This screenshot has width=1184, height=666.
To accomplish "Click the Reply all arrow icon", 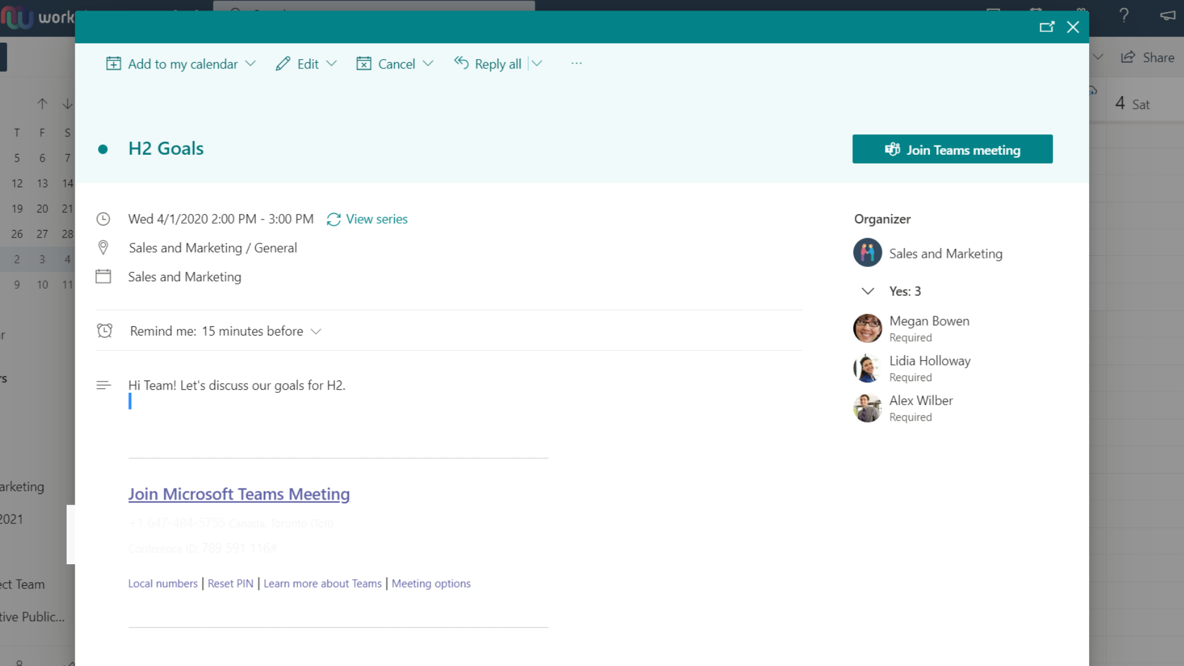I will (461, 62).
